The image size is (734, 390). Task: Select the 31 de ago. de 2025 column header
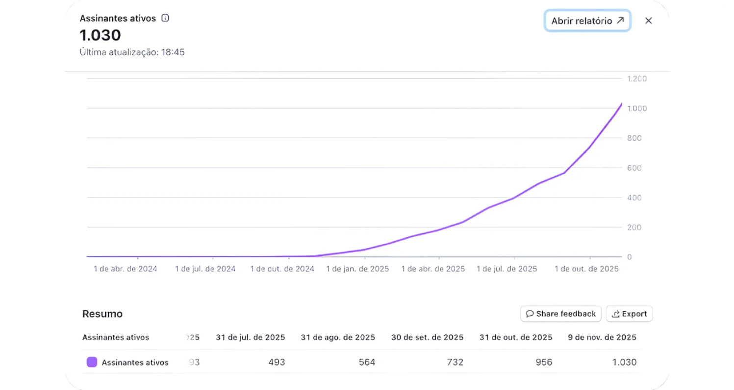tap(338, 337)
